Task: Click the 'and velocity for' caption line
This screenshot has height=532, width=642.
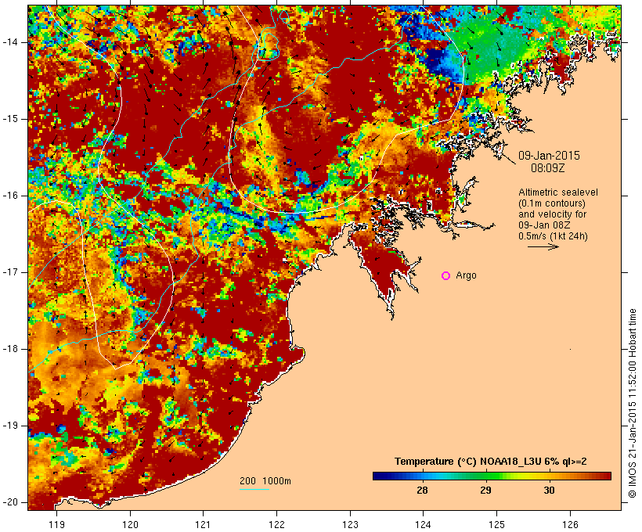Action: pos(552,214)
